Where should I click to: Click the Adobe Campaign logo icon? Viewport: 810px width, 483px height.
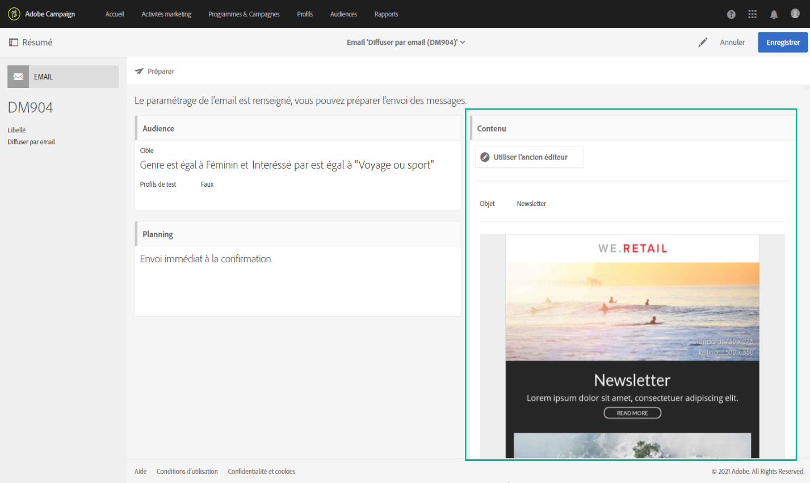coord(14,14)
